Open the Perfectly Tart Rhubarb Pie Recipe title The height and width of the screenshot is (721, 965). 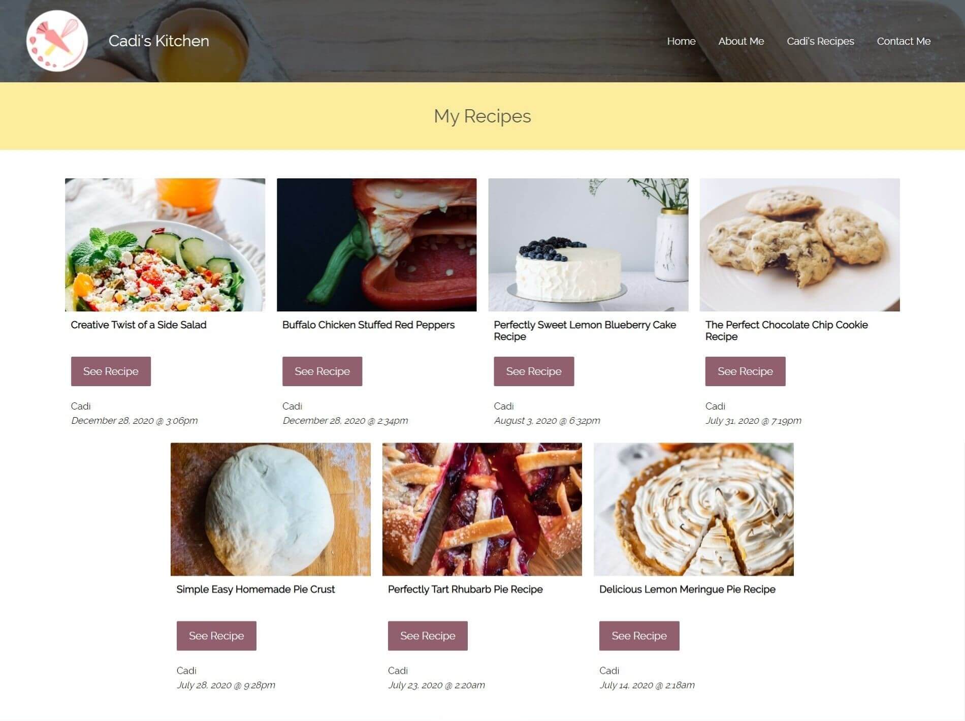[x=465, y=589]
